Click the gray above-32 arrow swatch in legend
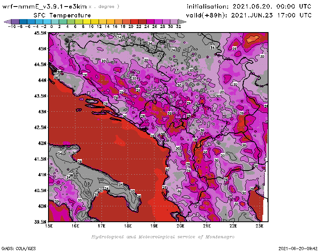 (x=182, y=22)
